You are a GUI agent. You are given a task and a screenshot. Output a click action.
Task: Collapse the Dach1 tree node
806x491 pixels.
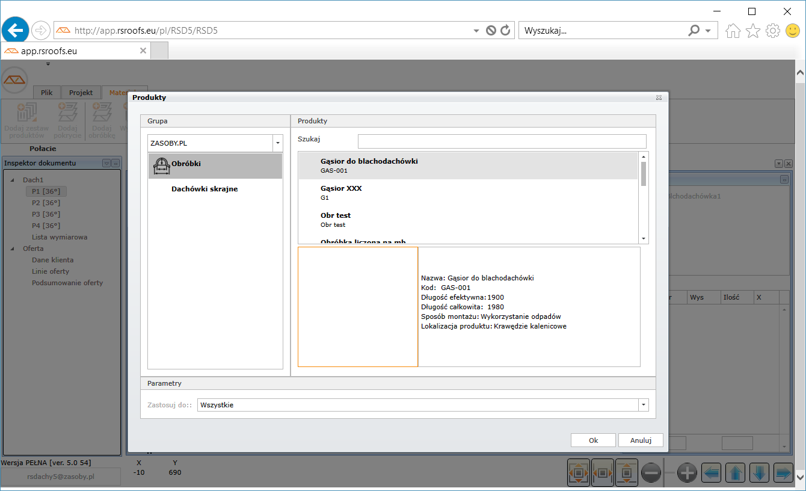13,180
